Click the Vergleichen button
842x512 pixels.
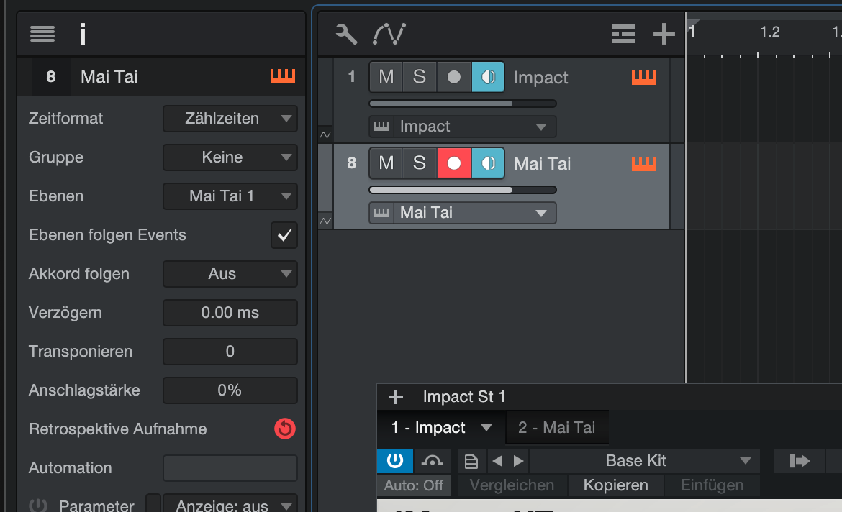coord(512,485)
